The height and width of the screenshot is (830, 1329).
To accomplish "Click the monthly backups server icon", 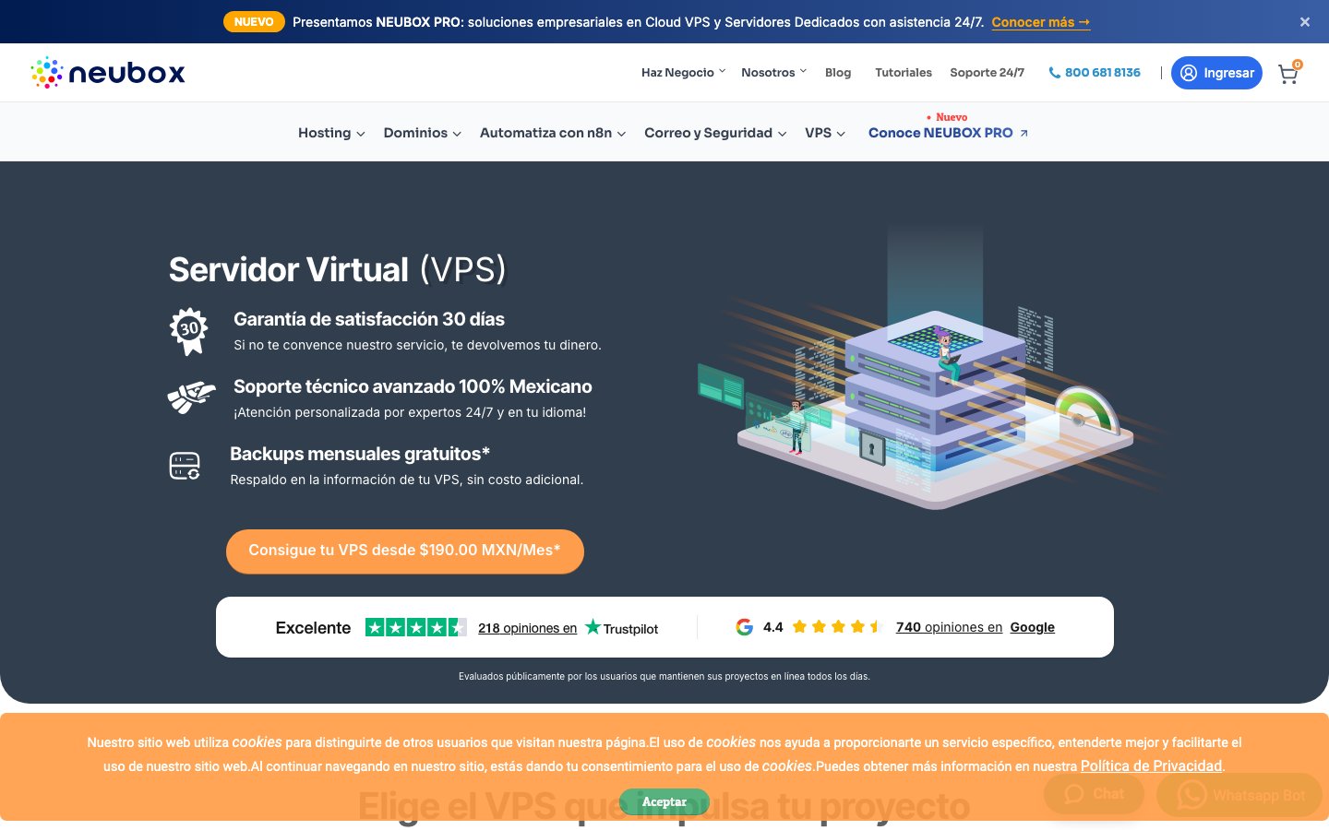I will tap(185, 466).
